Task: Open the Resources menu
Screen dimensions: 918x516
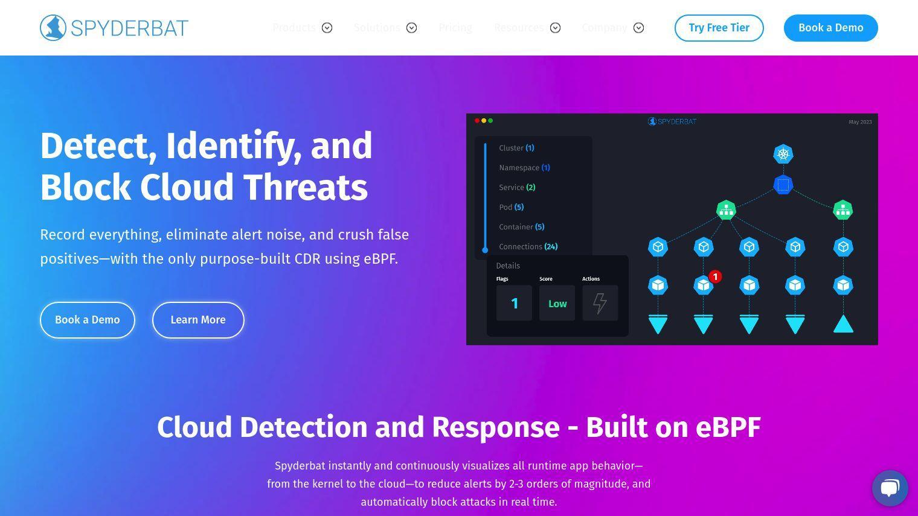Action: 519,28
